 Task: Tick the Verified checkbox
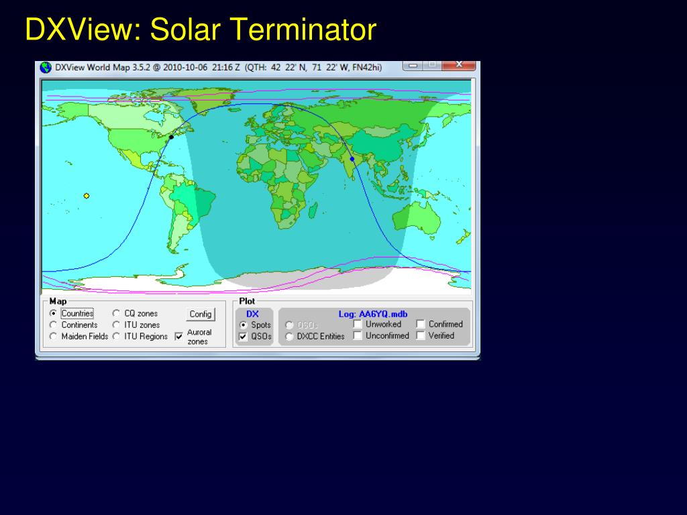point(421,335)
